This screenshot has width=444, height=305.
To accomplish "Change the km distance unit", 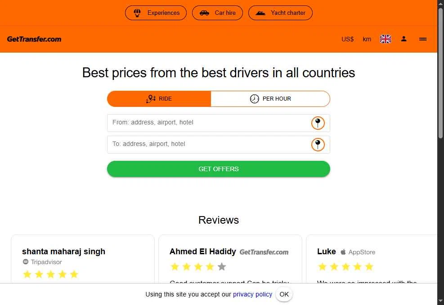I will coord(367,39).
